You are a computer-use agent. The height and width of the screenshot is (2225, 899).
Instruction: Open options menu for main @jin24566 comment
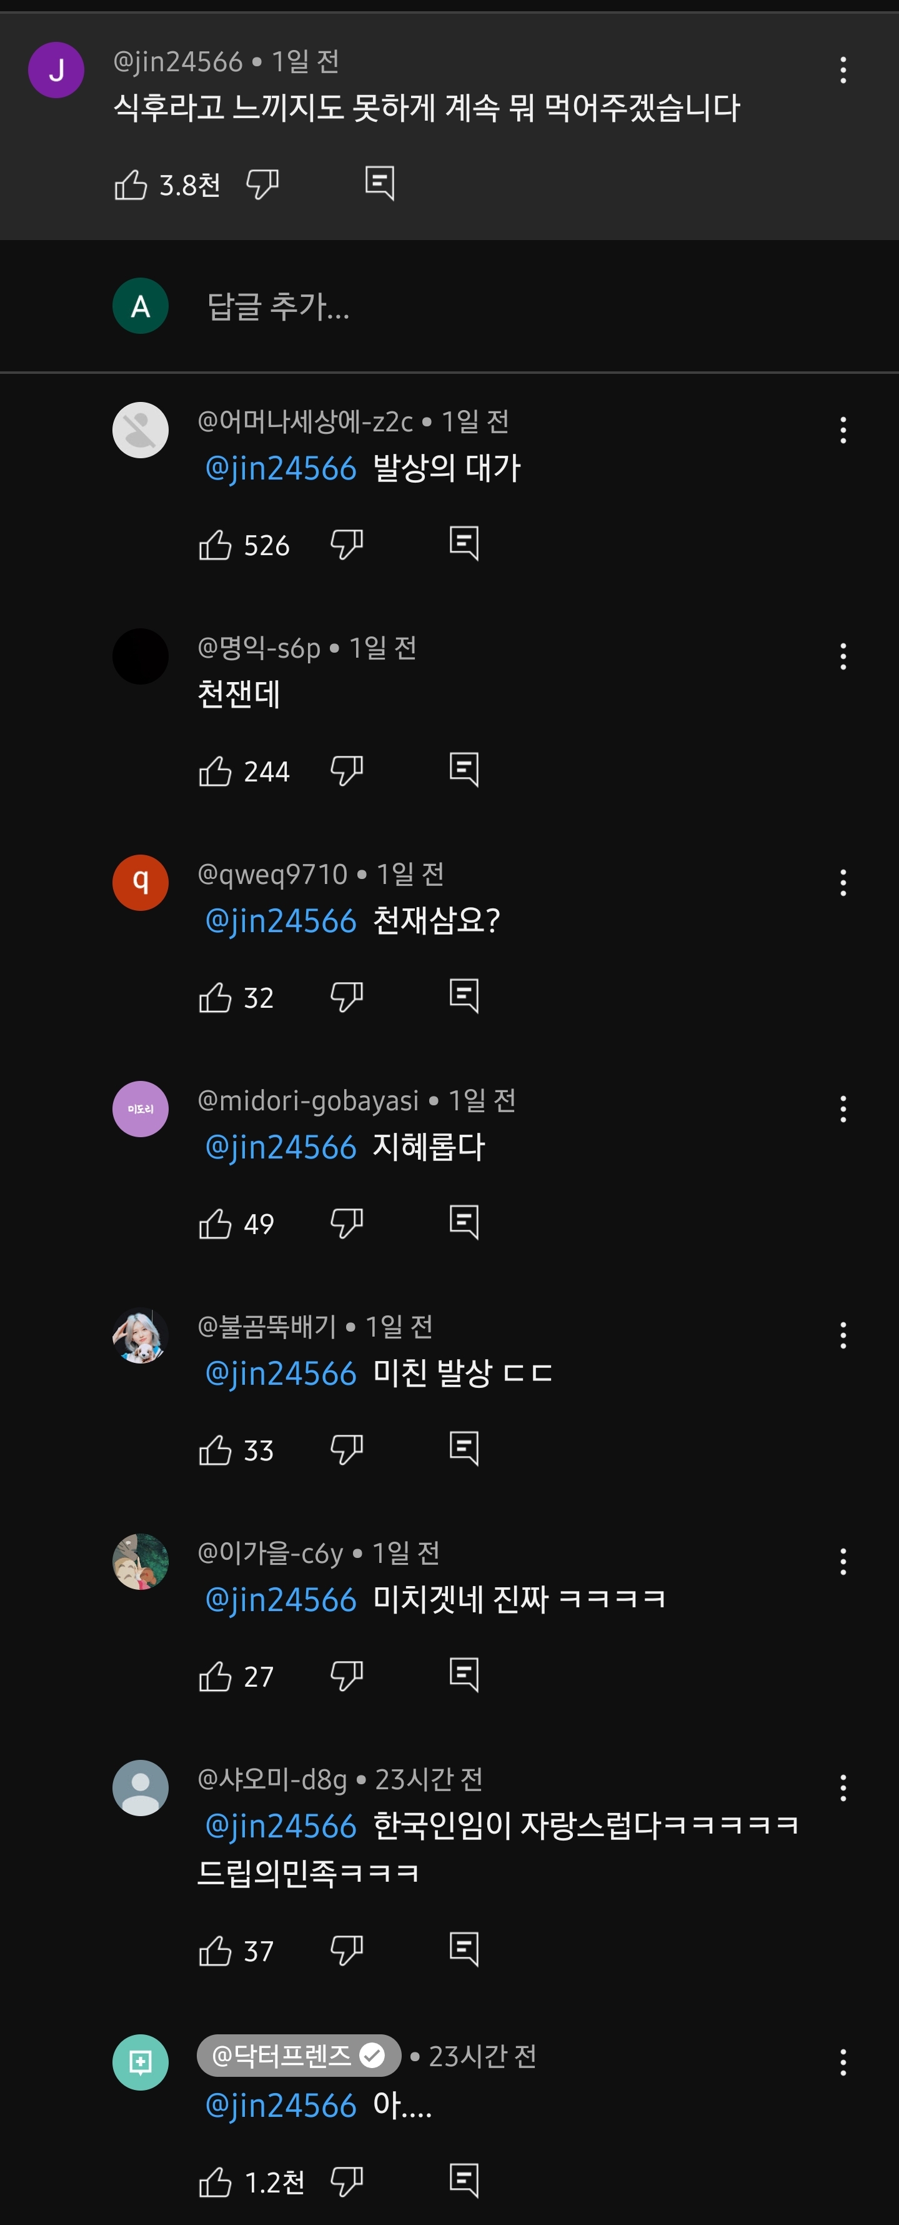point(843,70)
